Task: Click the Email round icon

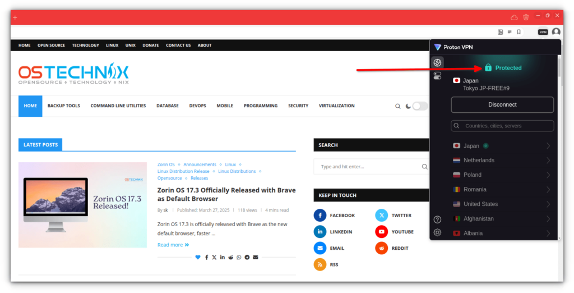Action: (320, 248)
